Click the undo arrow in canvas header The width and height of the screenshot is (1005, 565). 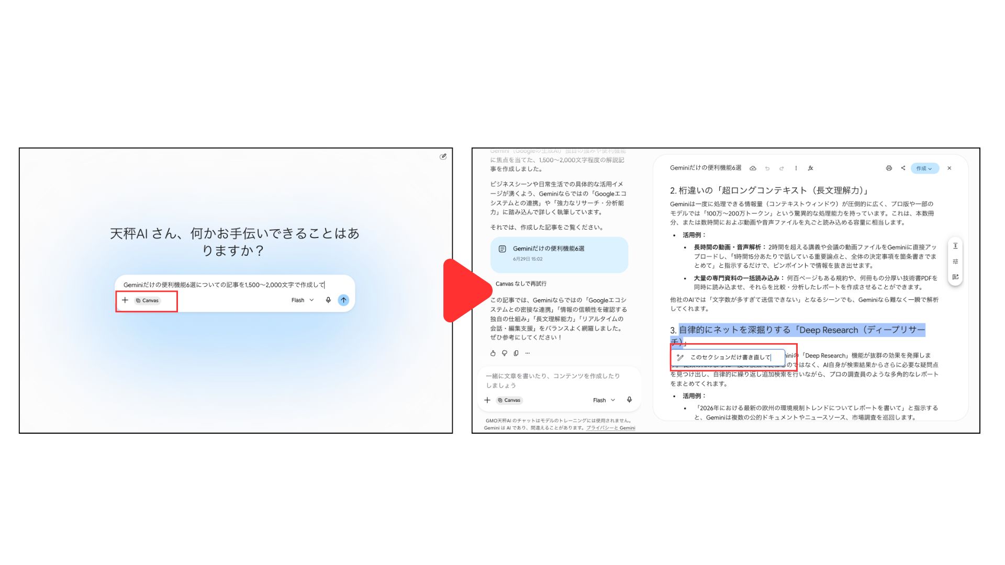point(767,168)
